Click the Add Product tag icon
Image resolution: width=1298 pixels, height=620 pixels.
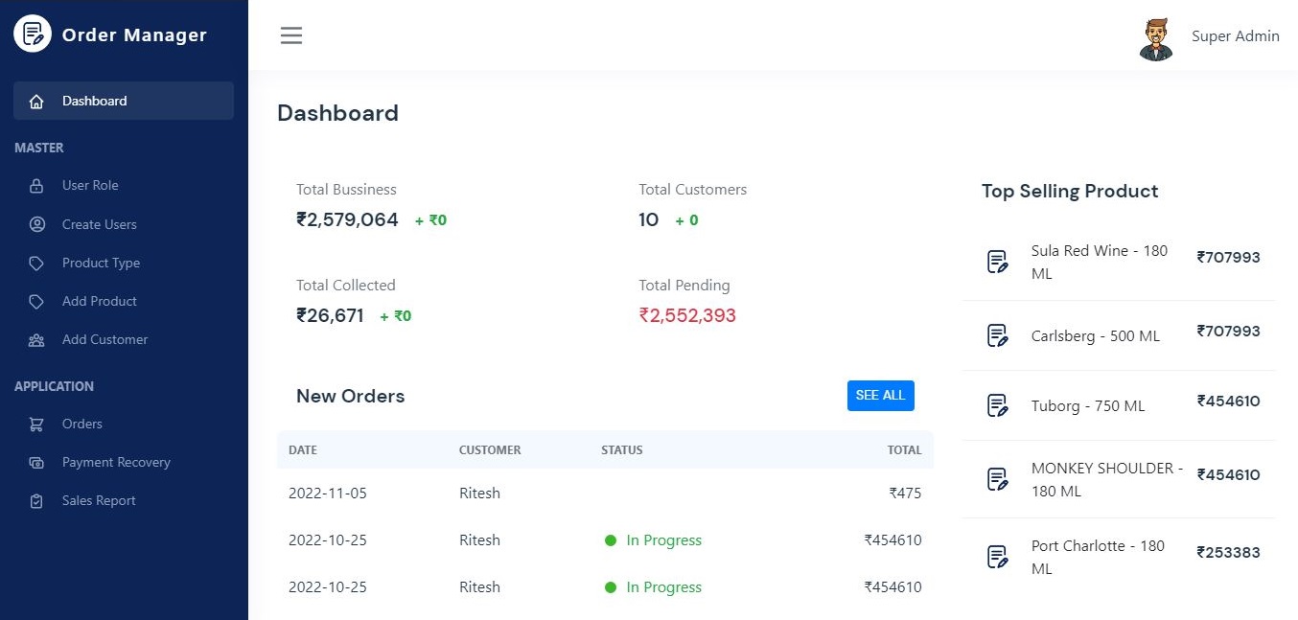pos(36,301)
